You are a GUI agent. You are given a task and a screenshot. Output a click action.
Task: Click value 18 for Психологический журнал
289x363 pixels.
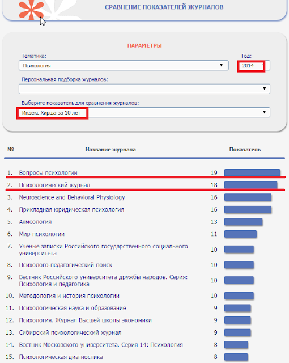[214, 185]
